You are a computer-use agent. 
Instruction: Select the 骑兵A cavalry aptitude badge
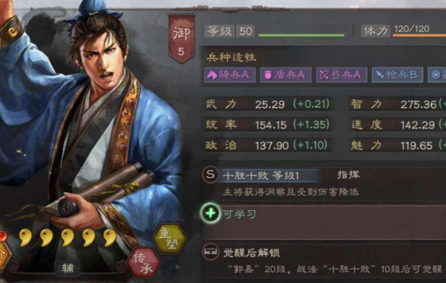(x=229, y=75)
